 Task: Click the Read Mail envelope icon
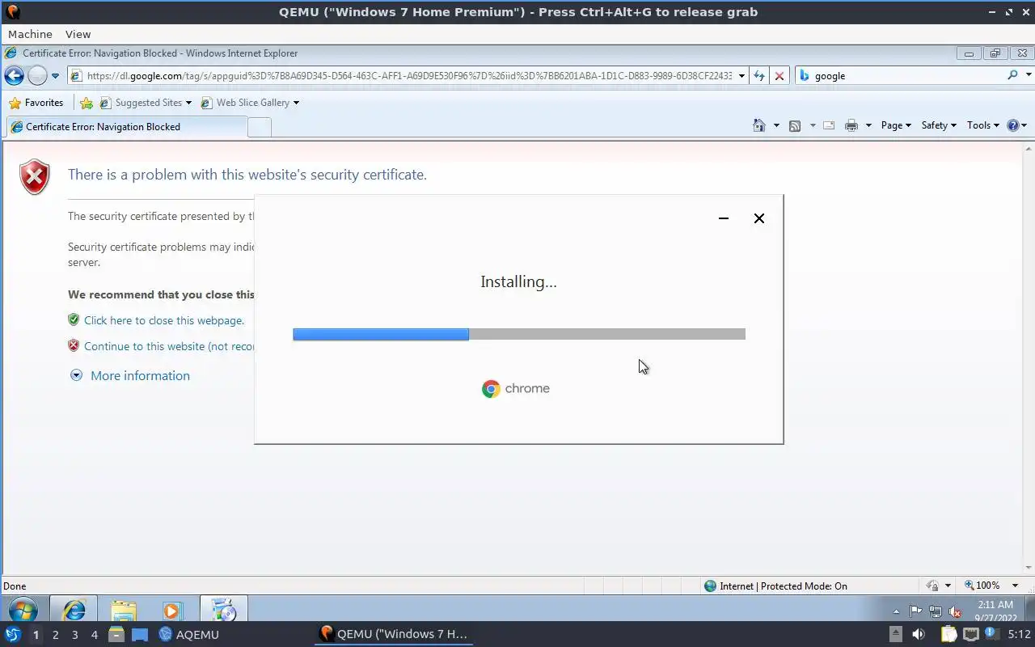click(x=829, y=125)
